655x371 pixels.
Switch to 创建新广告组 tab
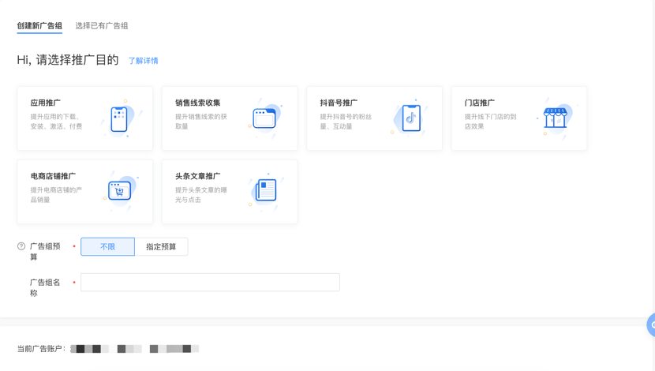(39, 26)
